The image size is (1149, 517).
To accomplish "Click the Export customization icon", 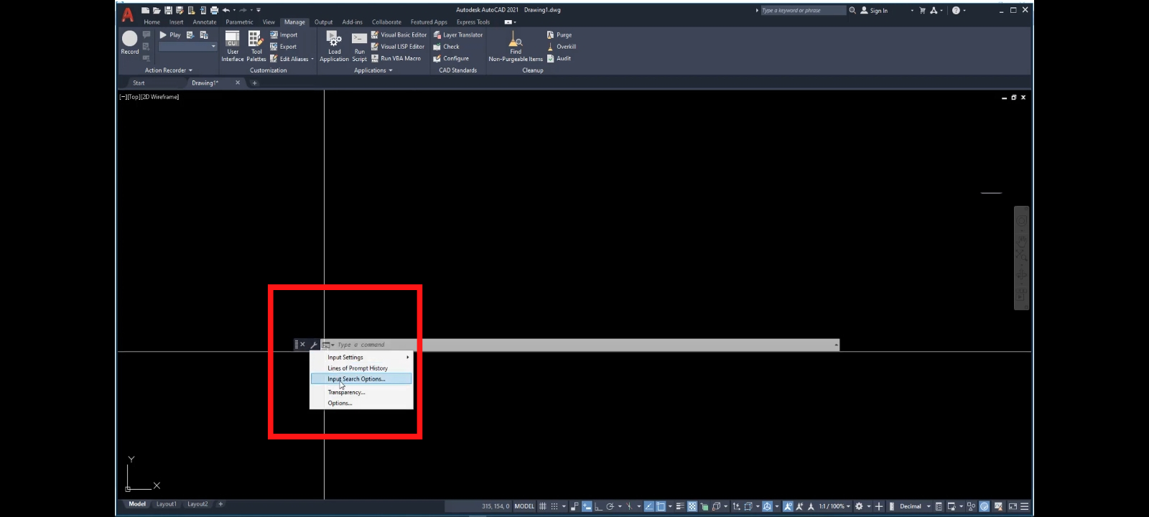I will pyautogui.click(x=283, y=47).
